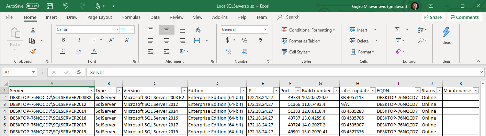Apply the red font color
The width and height of the screenshot is (486, 136).
coord(94,51)
